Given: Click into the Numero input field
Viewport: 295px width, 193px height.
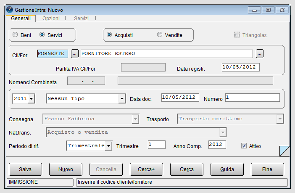Looking at the screenshot, I should [253, 98].
